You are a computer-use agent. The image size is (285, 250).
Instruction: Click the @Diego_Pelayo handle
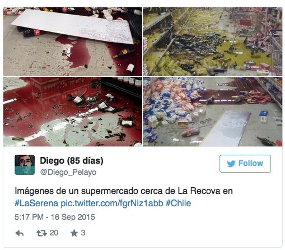(x=68, y=172)
